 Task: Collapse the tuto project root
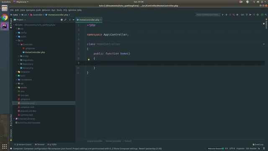[x=14, y=25]
